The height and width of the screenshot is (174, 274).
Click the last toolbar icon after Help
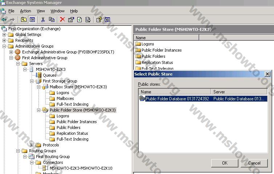[x=107, y=20]
